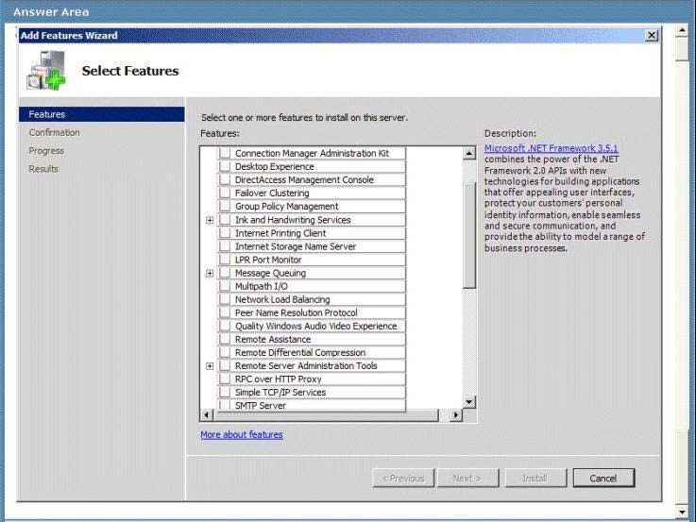Click the Previous button
The image size is (696, 522).
pos(403,478)
